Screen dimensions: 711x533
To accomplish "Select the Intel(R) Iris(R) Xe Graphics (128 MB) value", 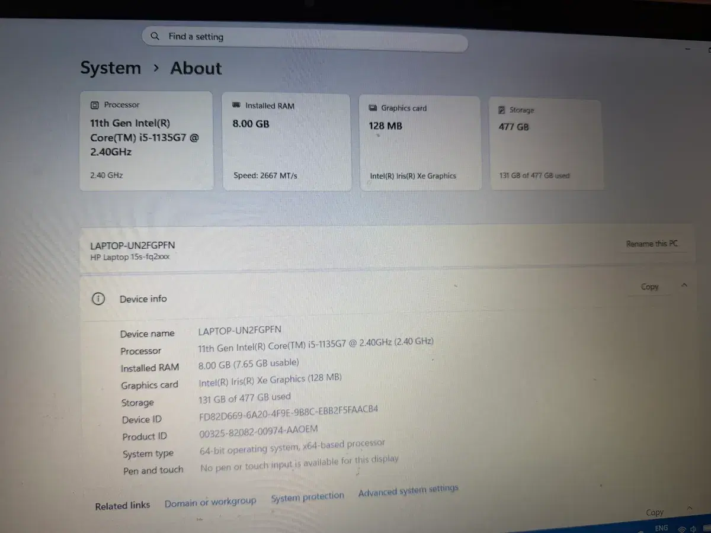I will [270, 380].
